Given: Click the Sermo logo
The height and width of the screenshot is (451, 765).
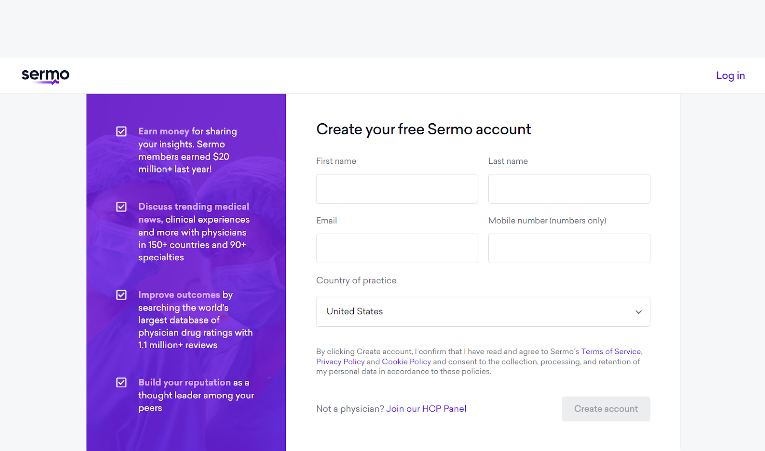Looking at the screenshot, I should 45,76.
